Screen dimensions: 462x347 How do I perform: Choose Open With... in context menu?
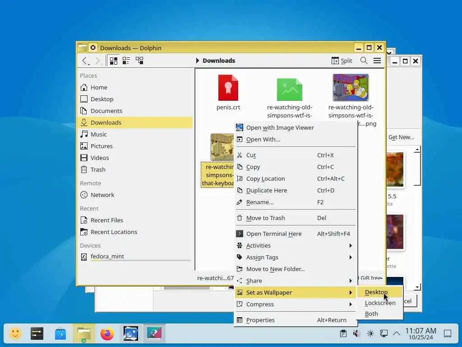pyautogui.click(x=296, y=139)
